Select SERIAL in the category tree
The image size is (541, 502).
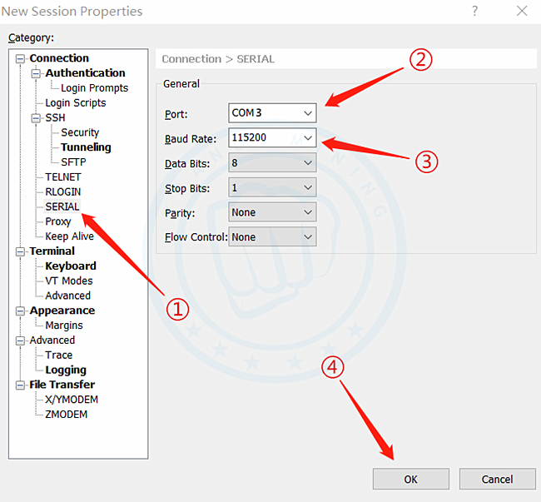point(62,206)
